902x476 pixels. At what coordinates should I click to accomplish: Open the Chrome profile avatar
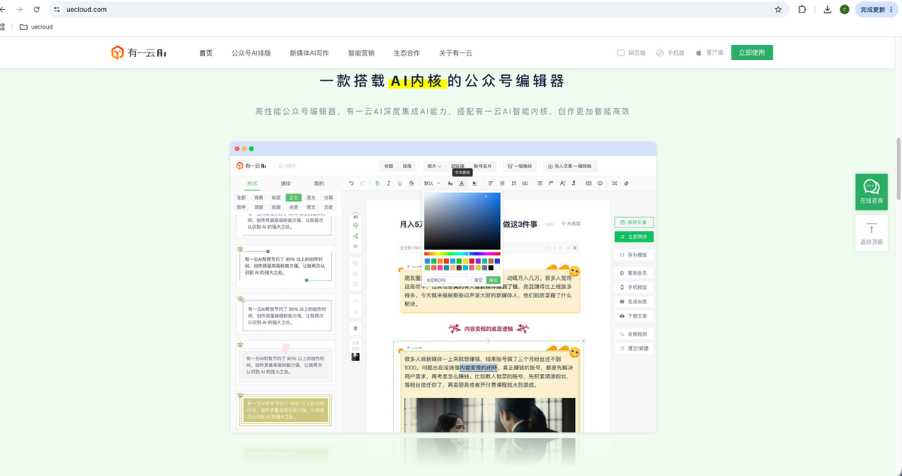click(845, 10)
